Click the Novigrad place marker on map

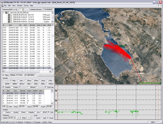[x=62, y=19]
